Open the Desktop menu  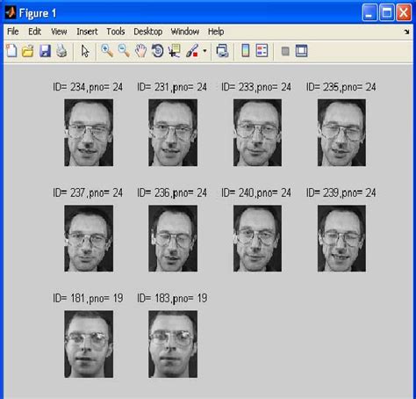point(148,32)
